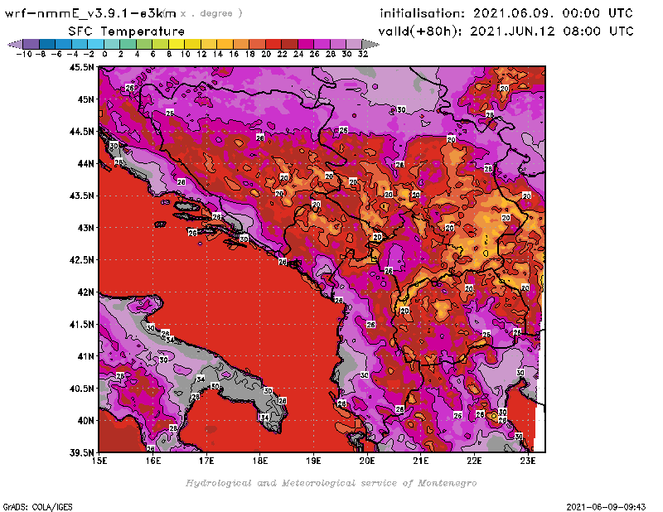The width and height of the screenshot is (663, 512).
Task: Click the 16 value under the colorbar
Action: (234, 54)
